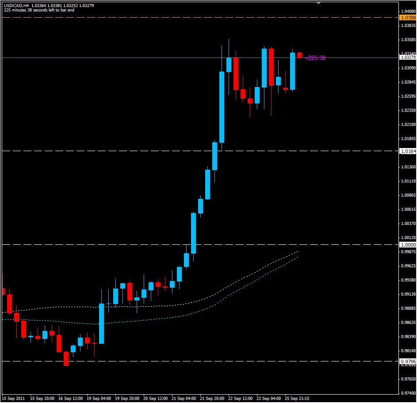Click the latest red candlestick
Image resolution: width=417 pixels, height=403 pixels.
[299, 54]
